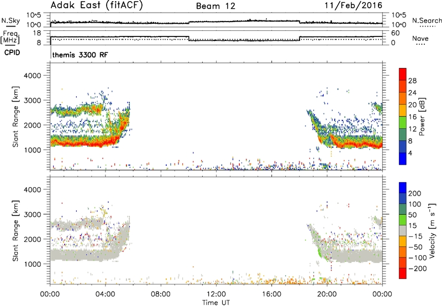442x306 pixels.
Task: Click the "12:00" time tick label
Action: (216, 294)
